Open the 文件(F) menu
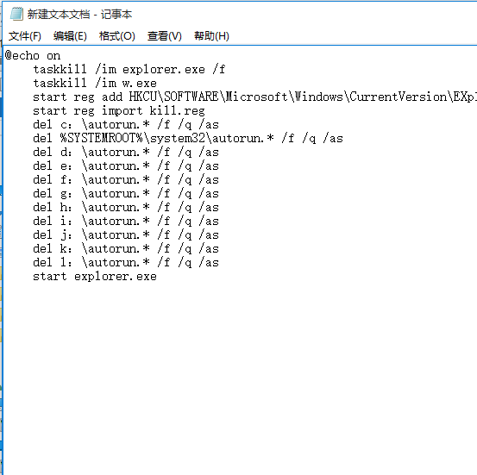The height and width of the screenshot is (475, 477). click(x=25, y=36)
